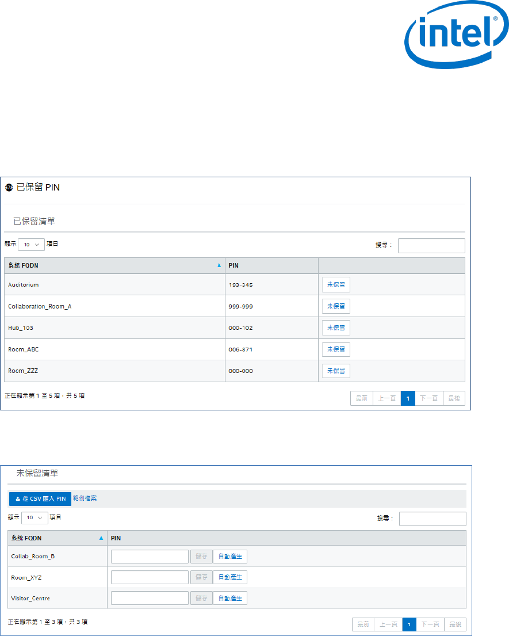The height and width of the screenshot is (636, 509).
Task: Unreserve PIN for Room_ZZZ
Action: 336,371
